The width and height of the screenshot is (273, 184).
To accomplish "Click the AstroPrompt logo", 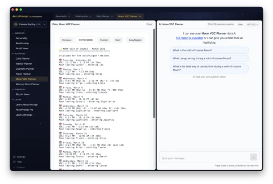I will 27,16.
